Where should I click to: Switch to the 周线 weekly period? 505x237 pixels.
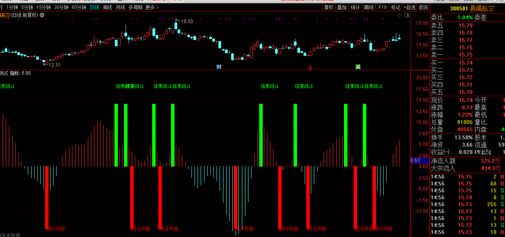tap(107, 7)
